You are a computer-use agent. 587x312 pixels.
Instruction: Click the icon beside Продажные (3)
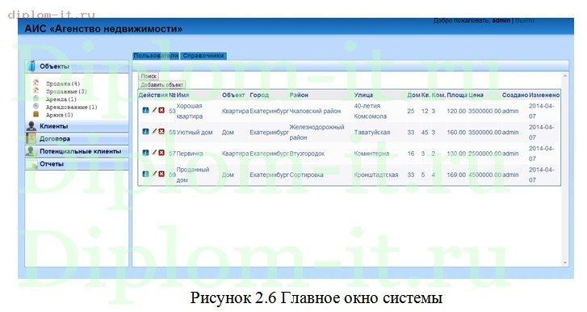(x=36, y=91)
